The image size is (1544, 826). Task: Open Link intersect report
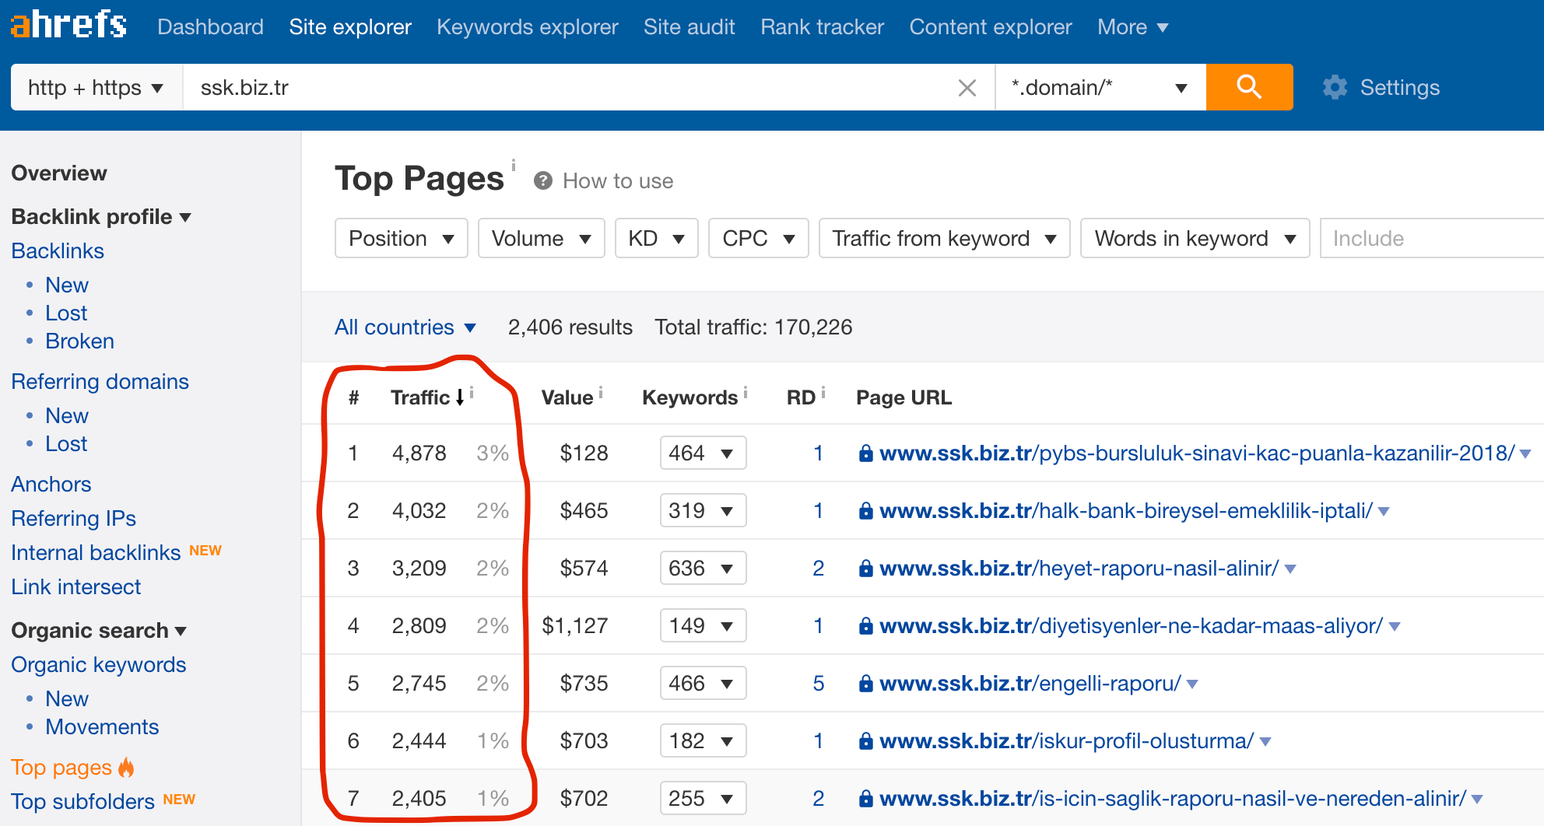coord(76,586)
